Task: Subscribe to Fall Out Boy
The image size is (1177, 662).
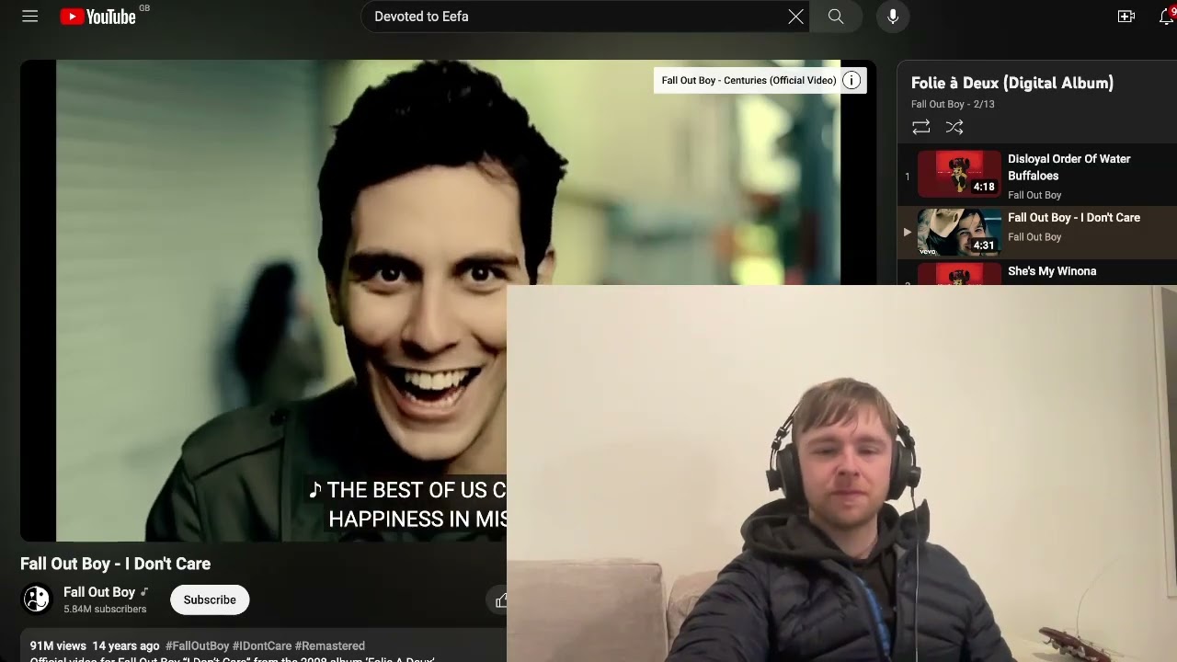Action: pyautogui.click(x=210, y=599)
